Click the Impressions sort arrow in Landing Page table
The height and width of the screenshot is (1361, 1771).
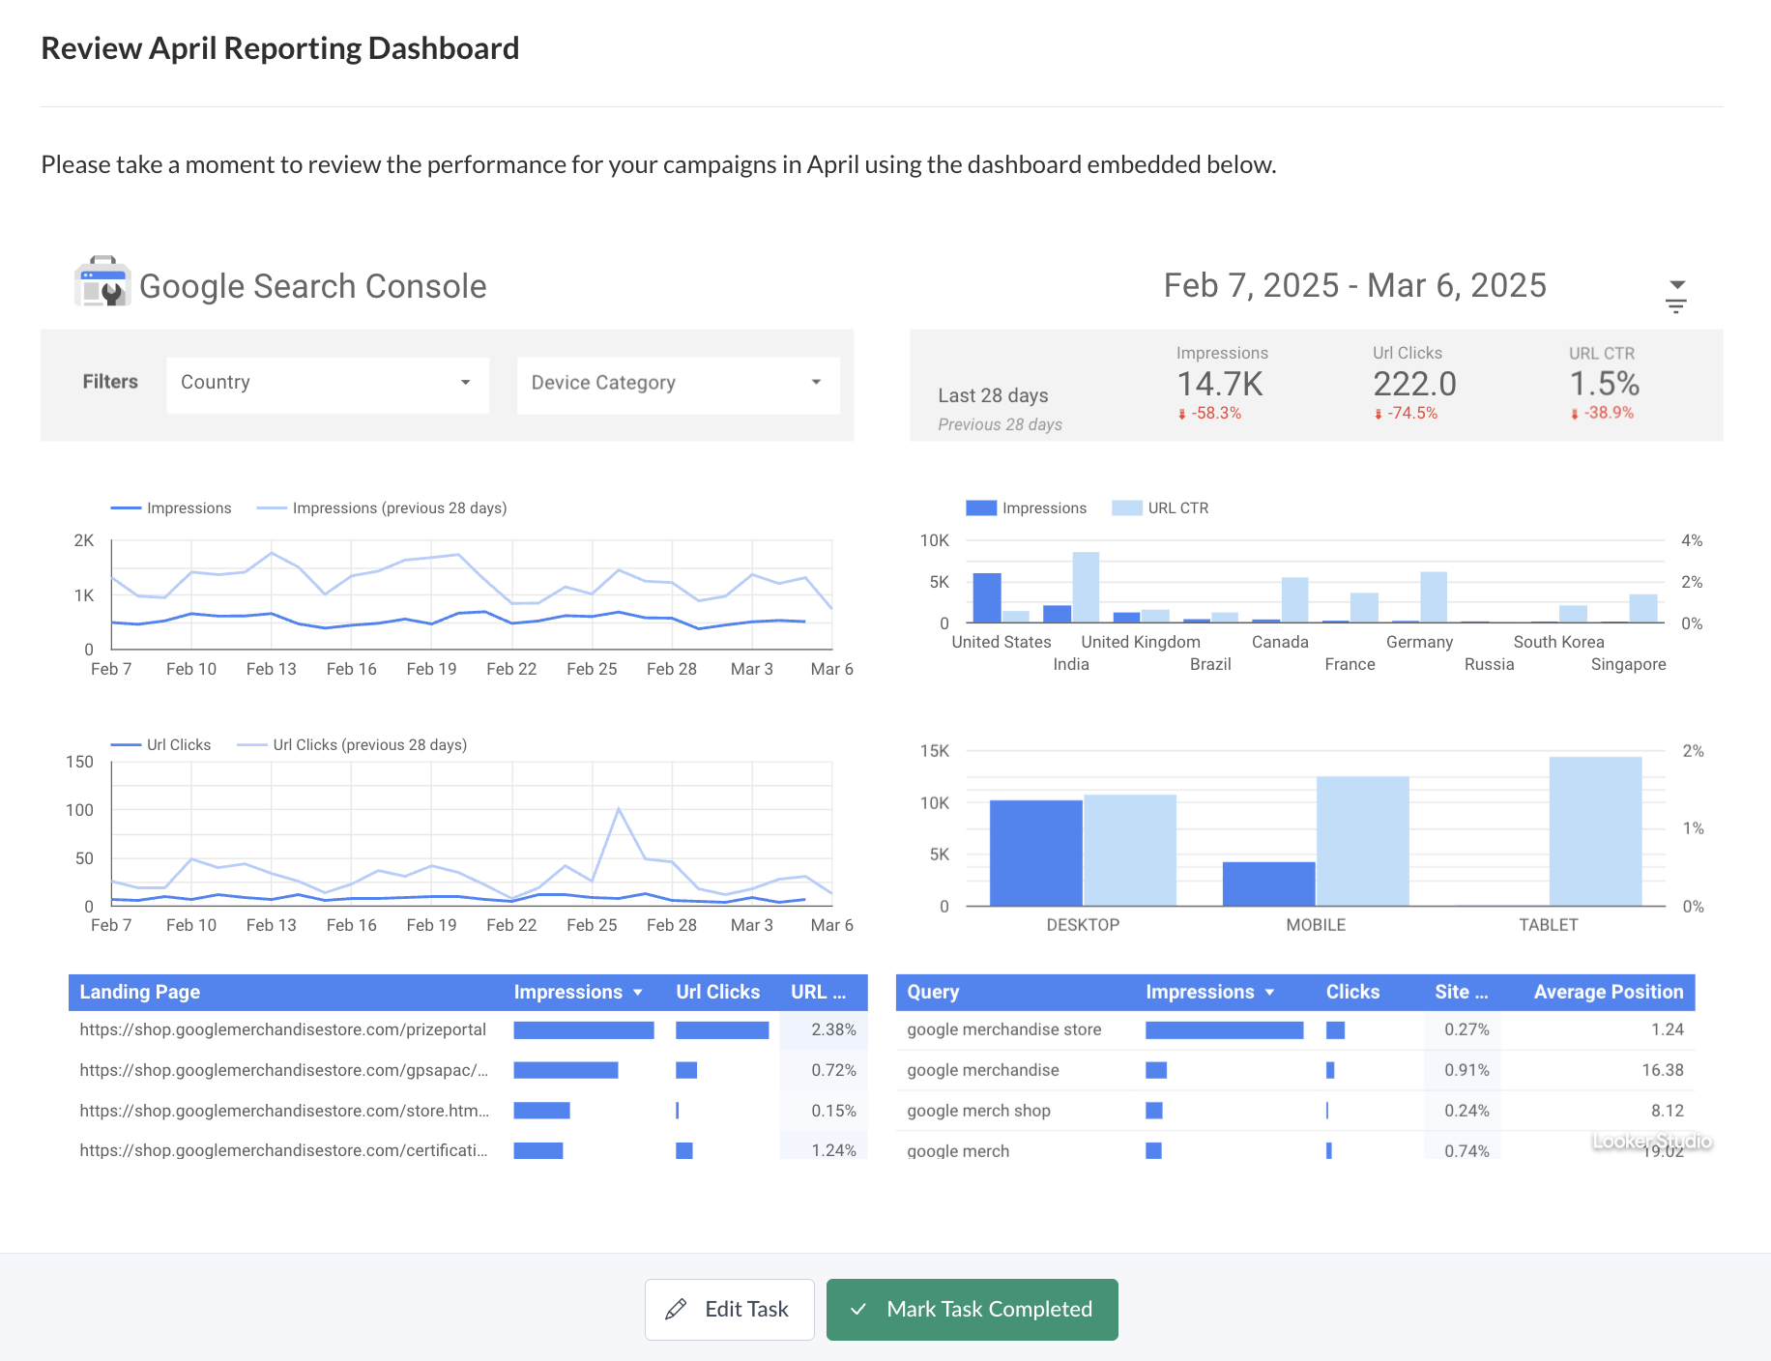pyautogui.click(x=638, y=993)
